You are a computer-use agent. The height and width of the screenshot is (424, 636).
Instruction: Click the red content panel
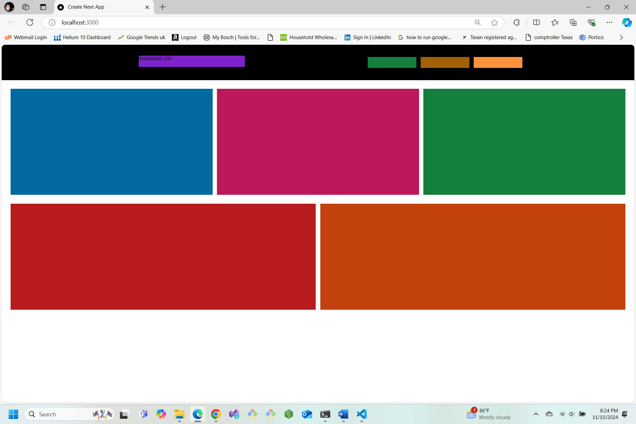click(163, 257)
